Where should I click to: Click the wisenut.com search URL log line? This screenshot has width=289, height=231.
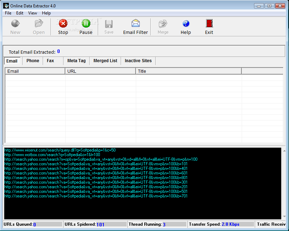click(60, 150)
